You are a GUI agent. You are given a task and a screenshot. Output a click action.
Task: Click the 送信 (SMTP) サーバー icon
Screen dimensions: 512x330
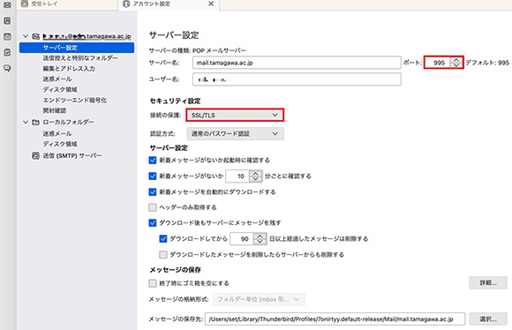tap(35, 155)
